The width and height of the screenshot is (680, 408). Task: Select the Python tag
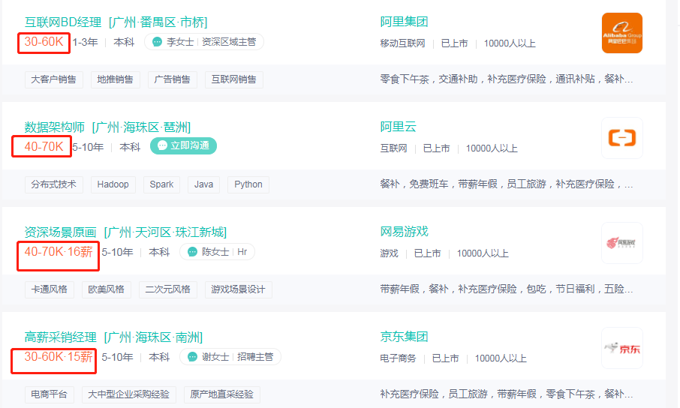(248, 184)
